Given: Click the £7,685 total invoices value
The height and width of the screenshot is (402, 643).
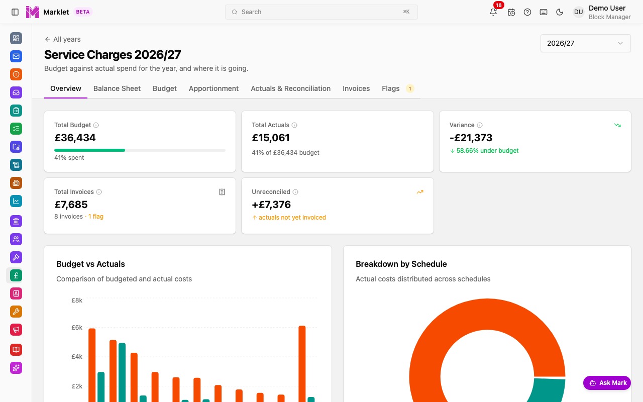Looking at the screenshot, I should (71, 205).
